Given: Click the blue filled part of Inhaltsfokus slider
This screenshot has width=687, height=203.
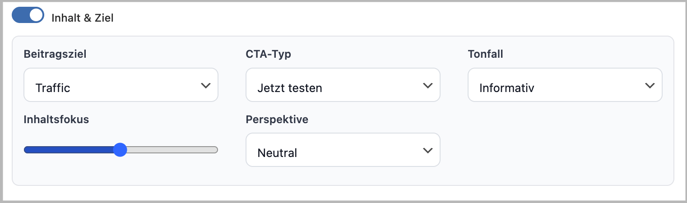Looking at the screenshot, I should pyautogui.click(x=68, y=150).
